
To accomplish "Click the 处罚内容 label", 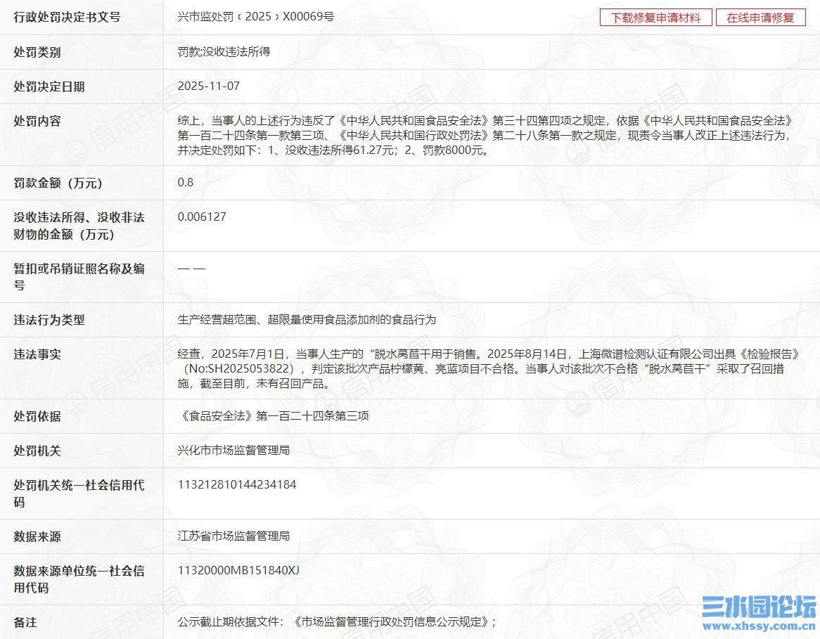I will (37, 122).
